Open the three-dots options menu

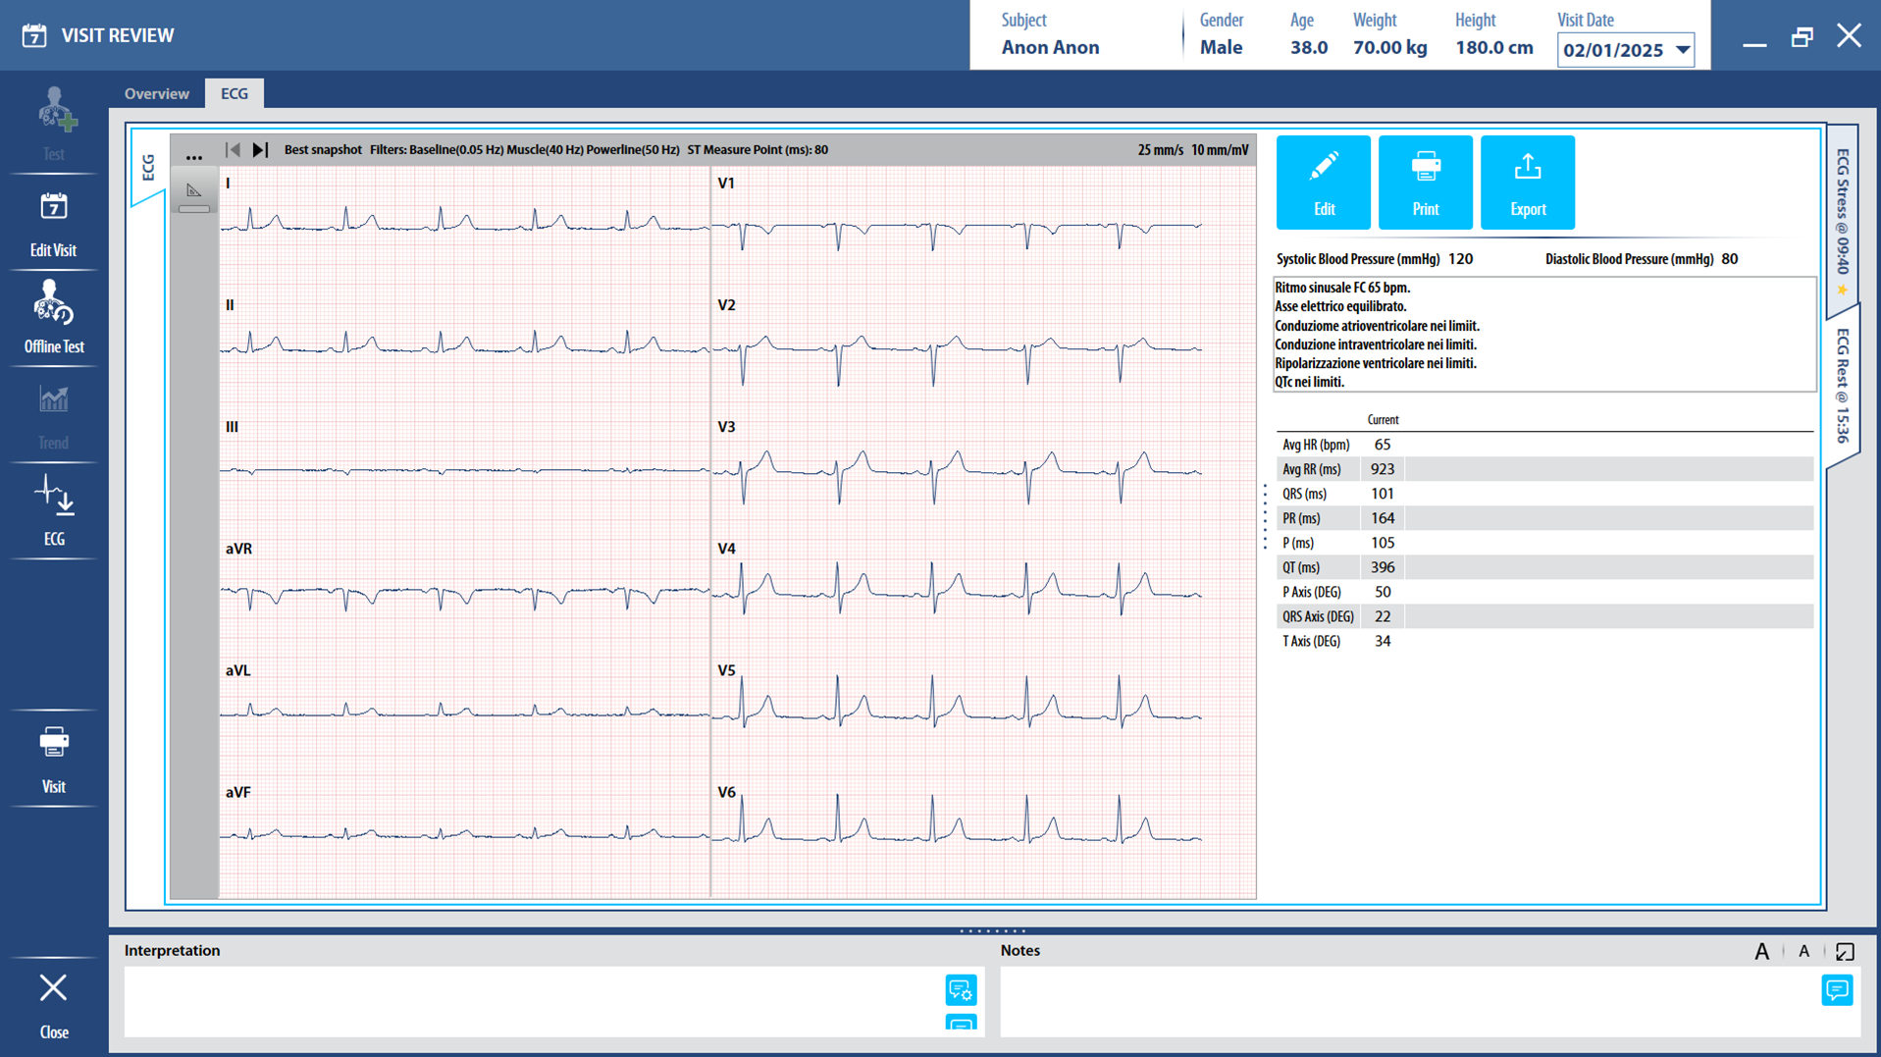pos(194,156)
